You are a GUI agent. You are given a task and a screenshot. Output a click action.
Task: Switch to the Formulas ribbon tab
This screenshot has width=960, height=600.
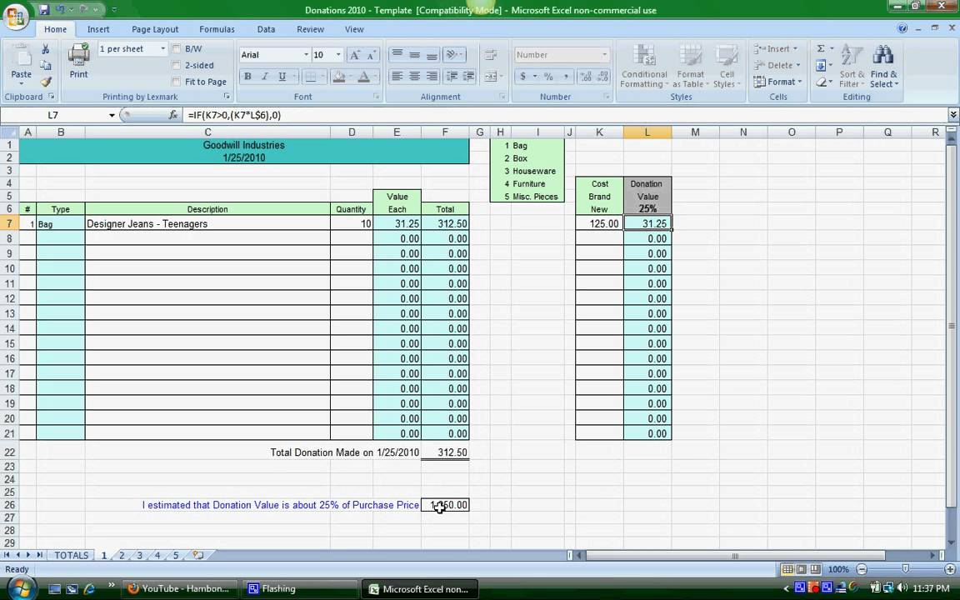coord(217,29)
